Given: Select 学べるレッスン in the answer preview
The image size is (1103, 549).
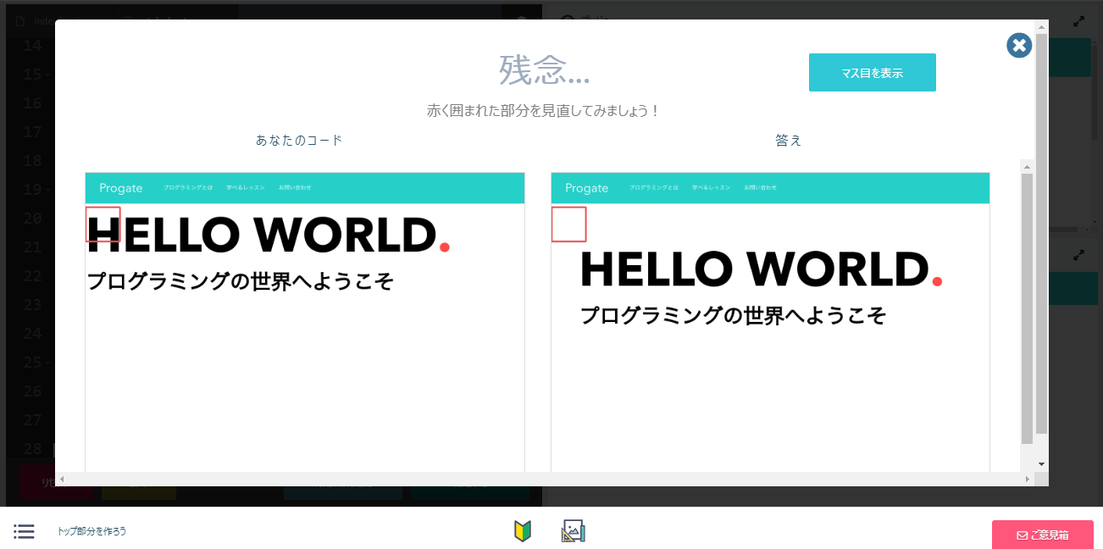Looking at the screenshot, I should tap(711, 187).
